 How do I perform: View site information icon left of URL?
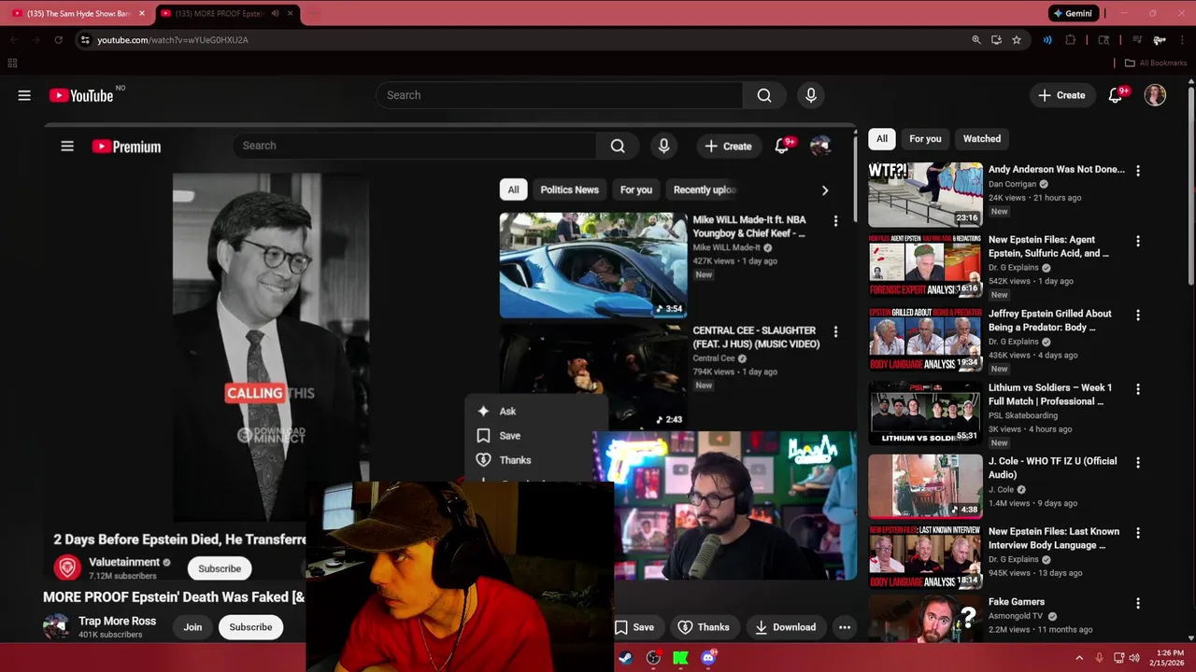pyautogui.click(x=85, y=40)
